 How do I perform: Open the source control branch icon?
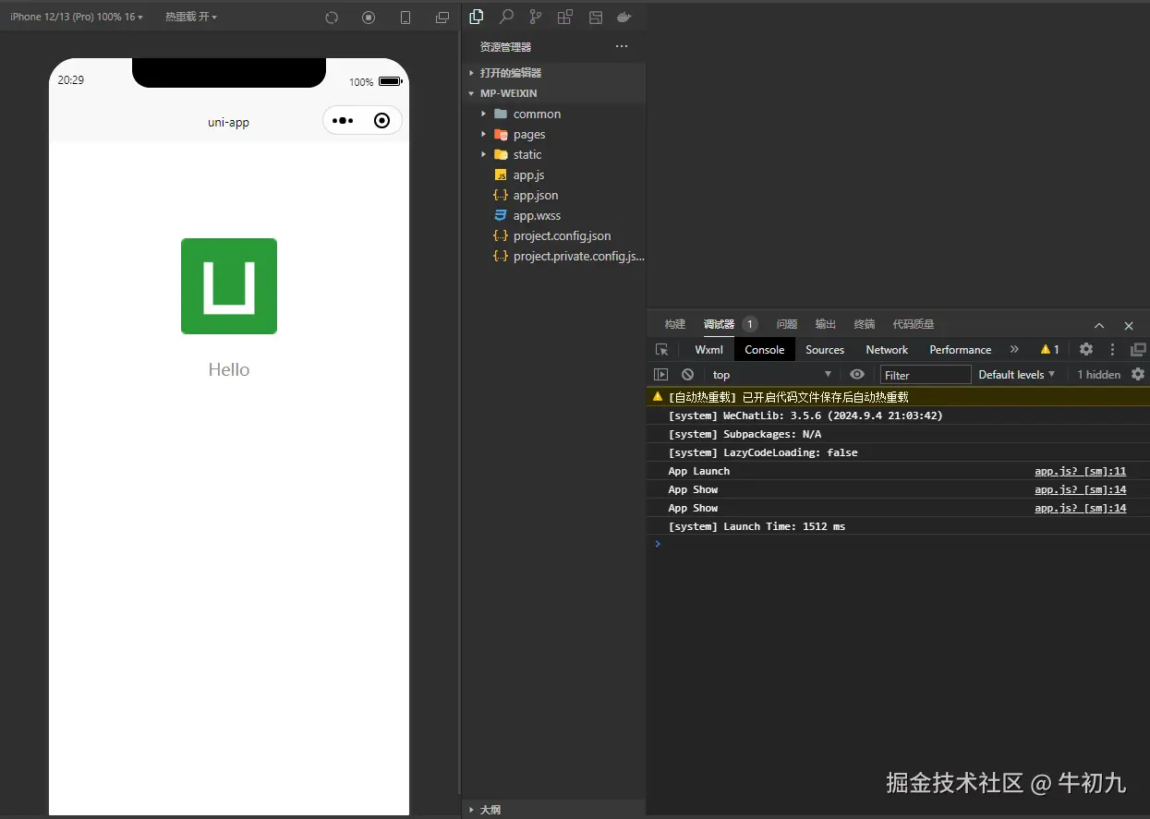(536, 17)
